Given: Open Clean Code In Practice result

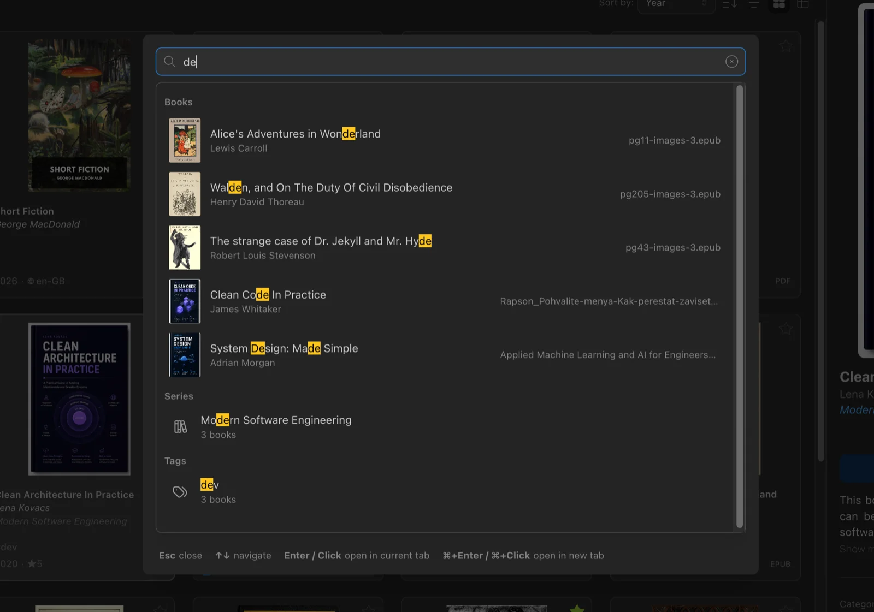Looking at the screenshot, I should tap(445, 301).
